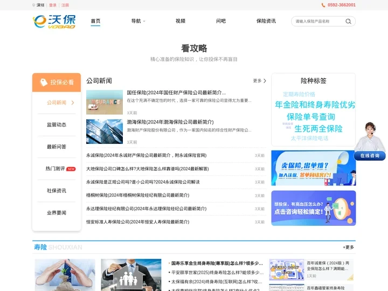Open the 国任保险(2024年国任财产保险公司最新简介 headline

click(176, 93)
